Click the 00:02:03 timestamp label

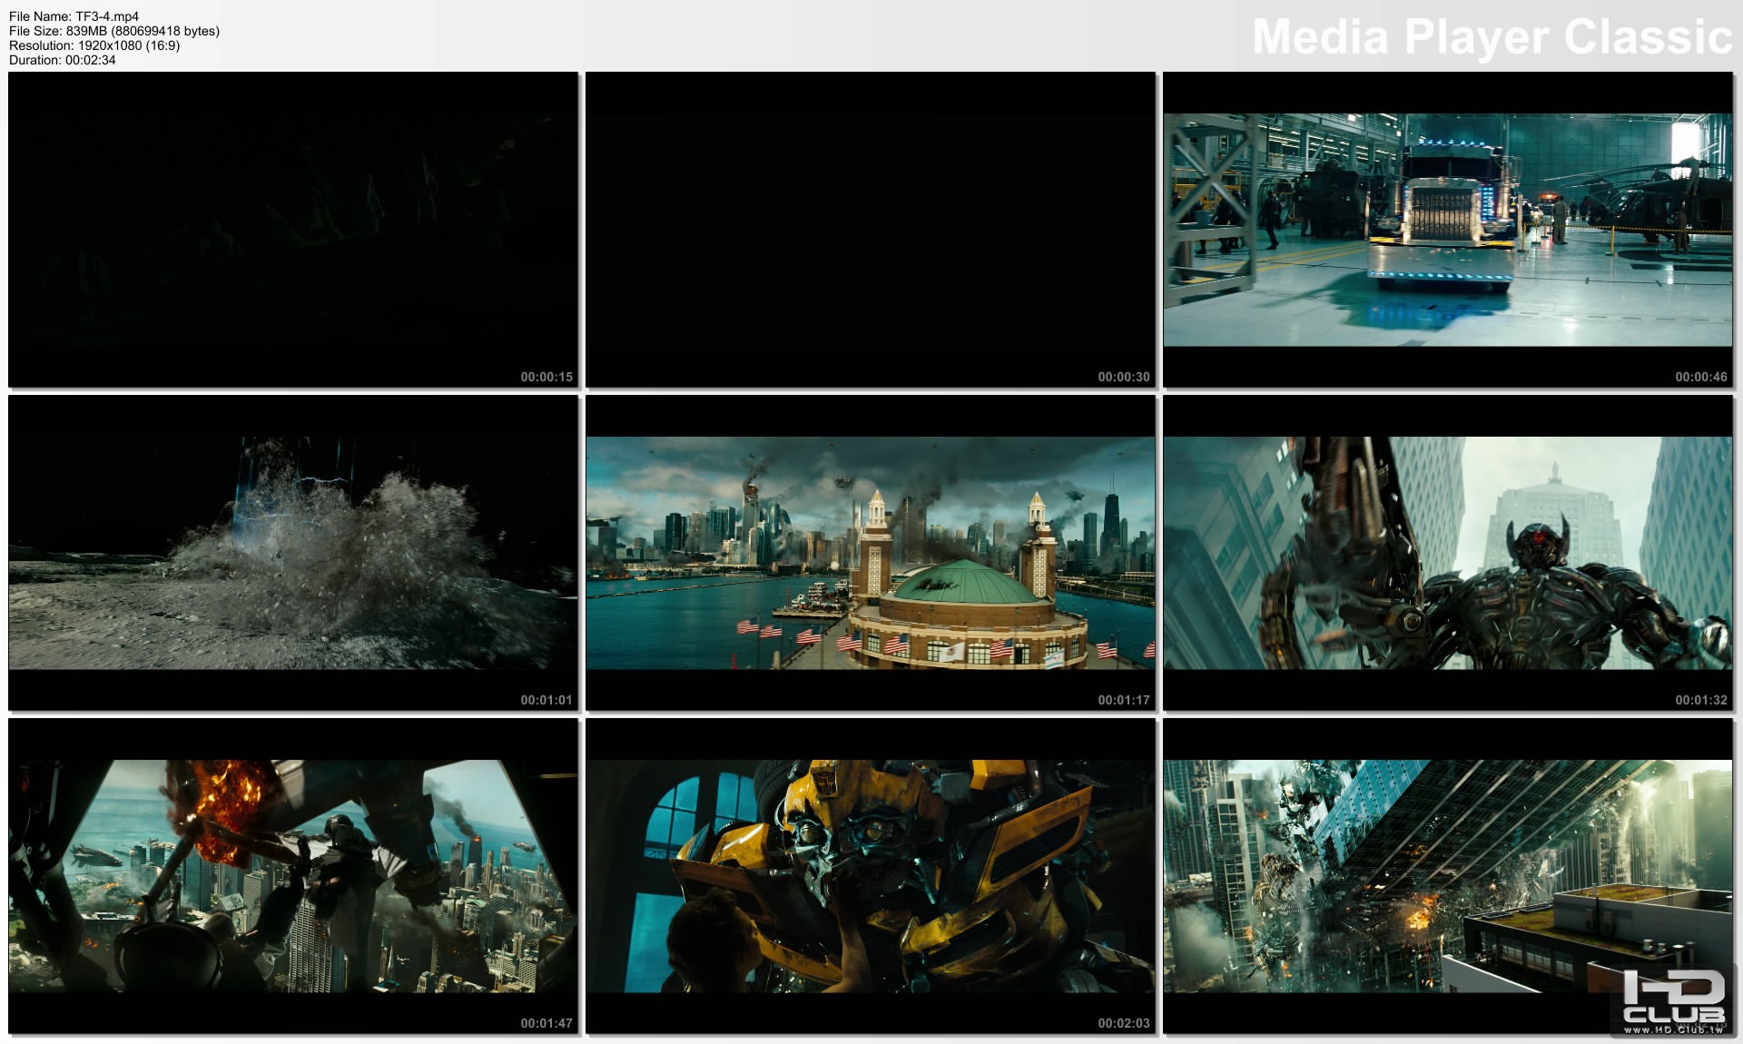click(x=1124, y=1023)
